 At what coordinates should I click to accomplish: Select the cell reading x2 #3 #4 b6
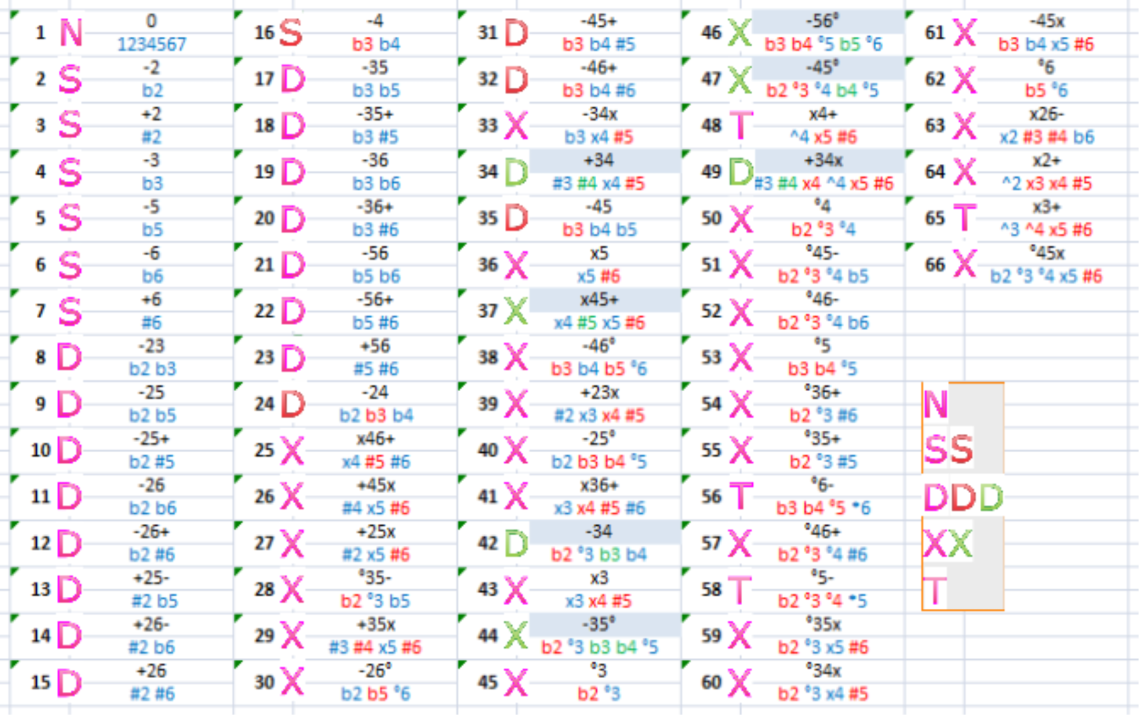[1046, 137]
